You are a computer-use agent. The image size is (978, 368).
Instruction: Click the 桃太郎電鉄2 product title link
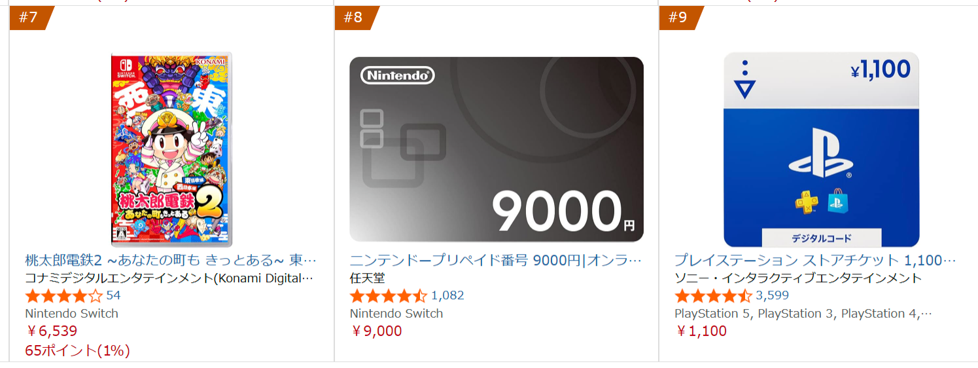171,260
